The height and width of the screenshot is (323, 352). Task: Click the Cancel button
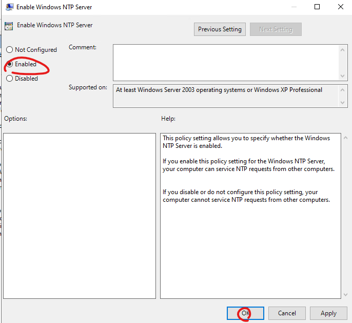tap(287, 313)
